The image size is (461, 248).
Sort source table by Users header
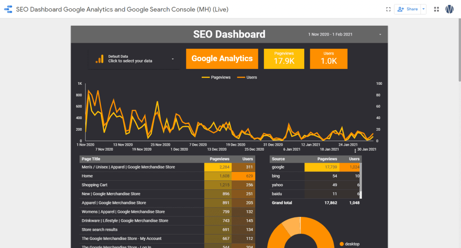tap(354, 159)
